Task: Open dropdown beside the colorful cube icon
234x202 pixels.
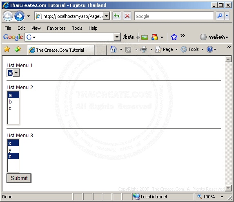Action: (x=162, y=37)
